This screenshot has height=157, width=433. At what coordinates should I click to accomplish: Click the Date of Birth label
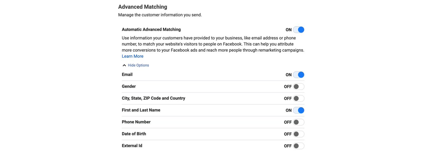tap(134, 134)
